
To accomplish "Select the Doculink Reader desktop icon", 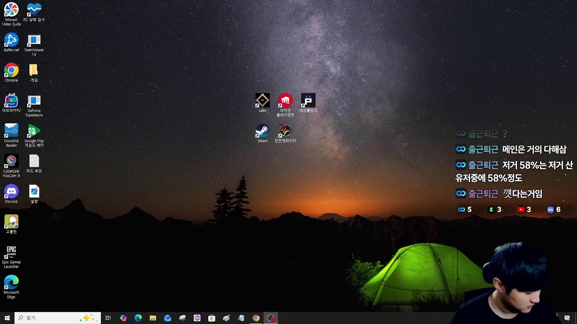I will tap(11, 136).
